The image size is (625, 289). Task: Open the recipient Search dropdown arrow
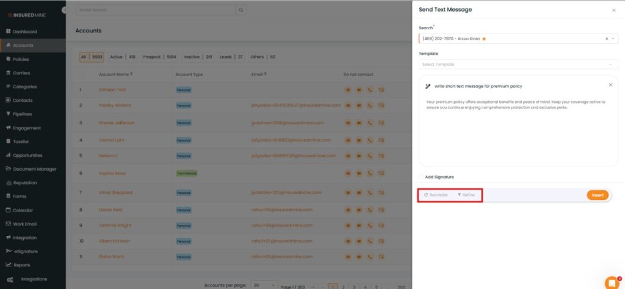(614, 38)
